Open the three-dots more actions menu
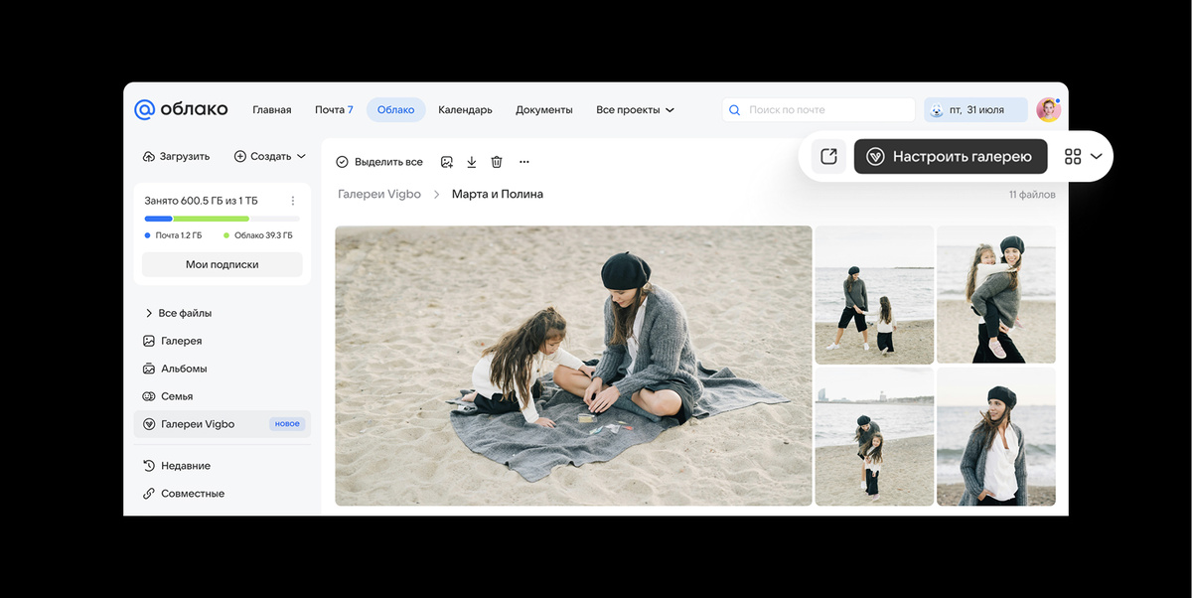 coord(524,162)
